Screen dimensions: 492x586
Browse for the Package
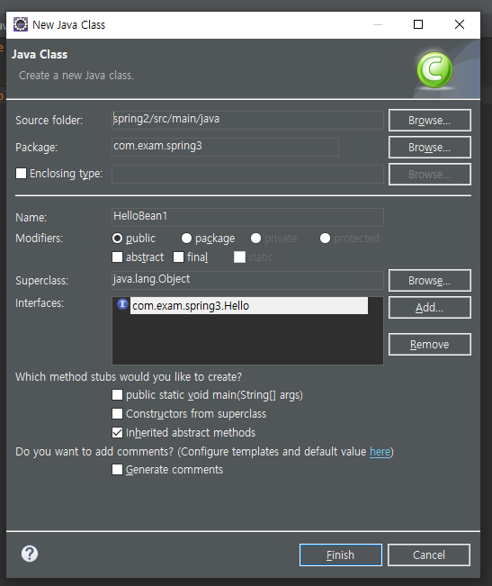click(x=430, y=148)
